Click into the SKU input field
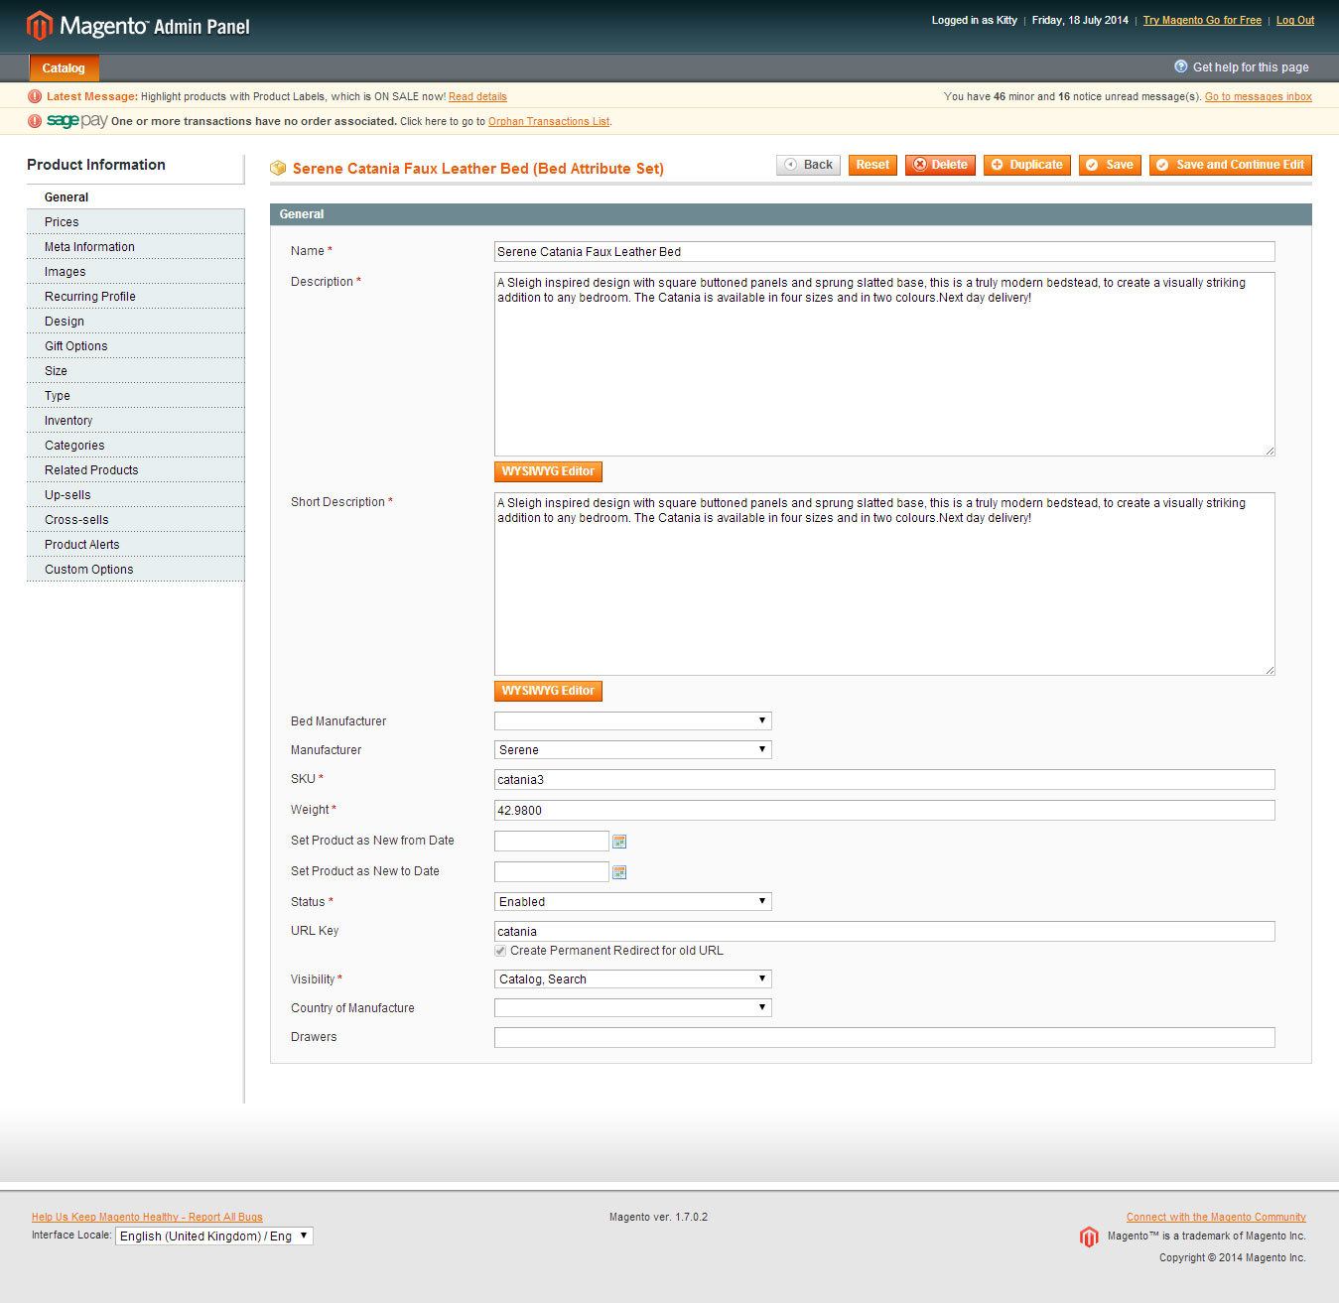Viewport: 1339px width, 1303px height. (883, 780)
